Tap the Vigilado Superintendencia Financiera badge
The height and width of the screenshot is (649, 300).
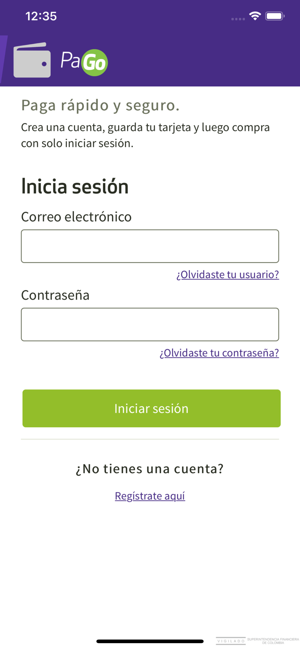(257, 641)
